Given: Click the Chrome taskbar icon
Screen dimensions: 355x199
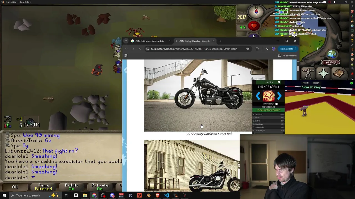Looking at the screenshot, I should pyautogui.click(x=94, y=195).
